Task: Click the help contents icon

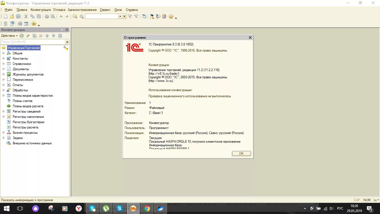Action: (x=164, y=16)
